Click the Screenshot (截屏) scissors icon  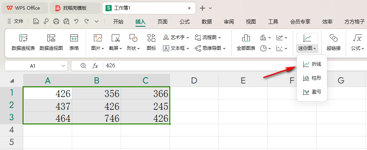[116, 38]
